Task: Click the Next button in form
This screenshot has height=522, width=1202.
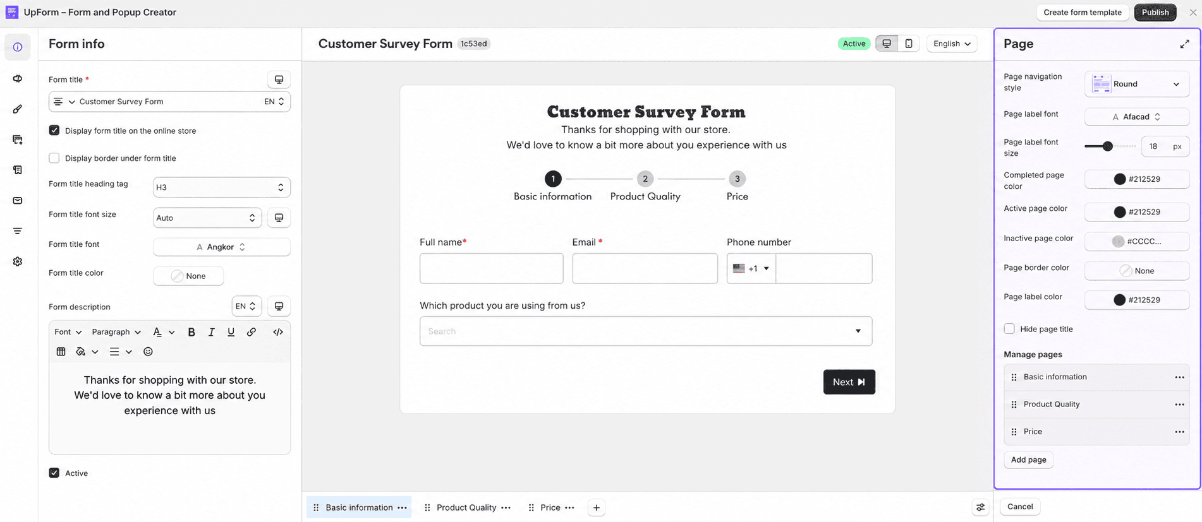Action: pyautogui.click(x=849, y=382)
